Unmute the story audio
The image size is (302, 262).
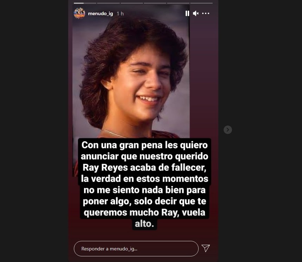[x=196, y=13]
